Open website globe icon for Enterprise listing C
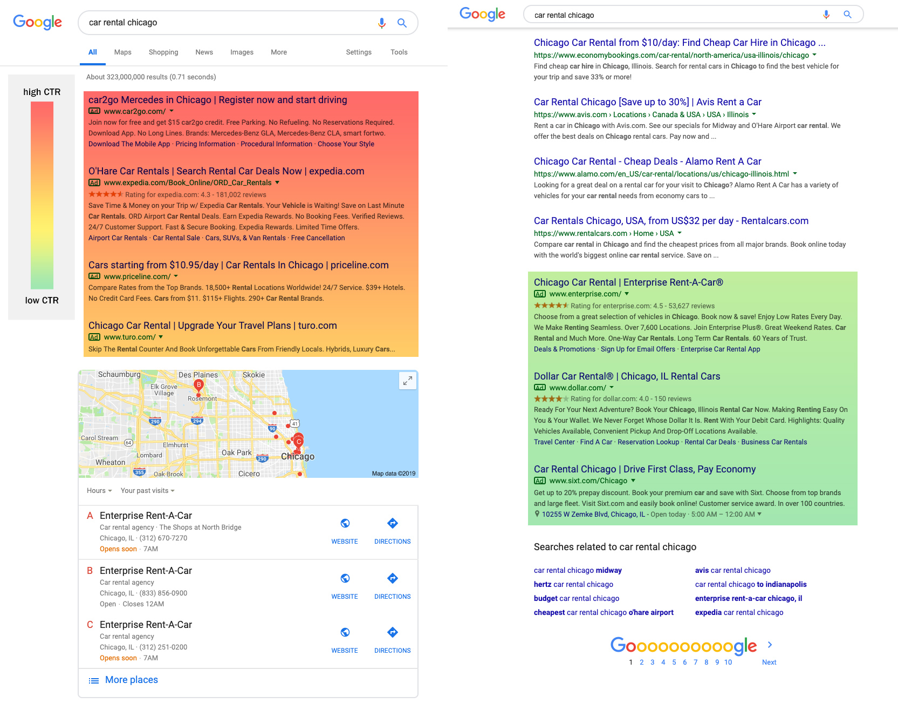 point(345,632)
